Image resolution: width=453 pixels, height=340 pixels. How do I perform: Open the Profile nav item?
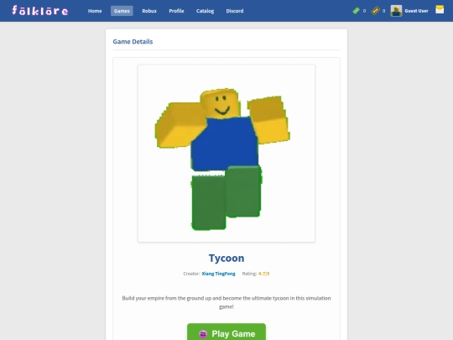point(176,11)
